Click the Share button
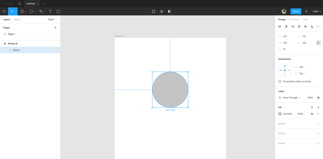The height and width of the screenshot is (159, 323). pyautogui.click(x=296, y=11)
